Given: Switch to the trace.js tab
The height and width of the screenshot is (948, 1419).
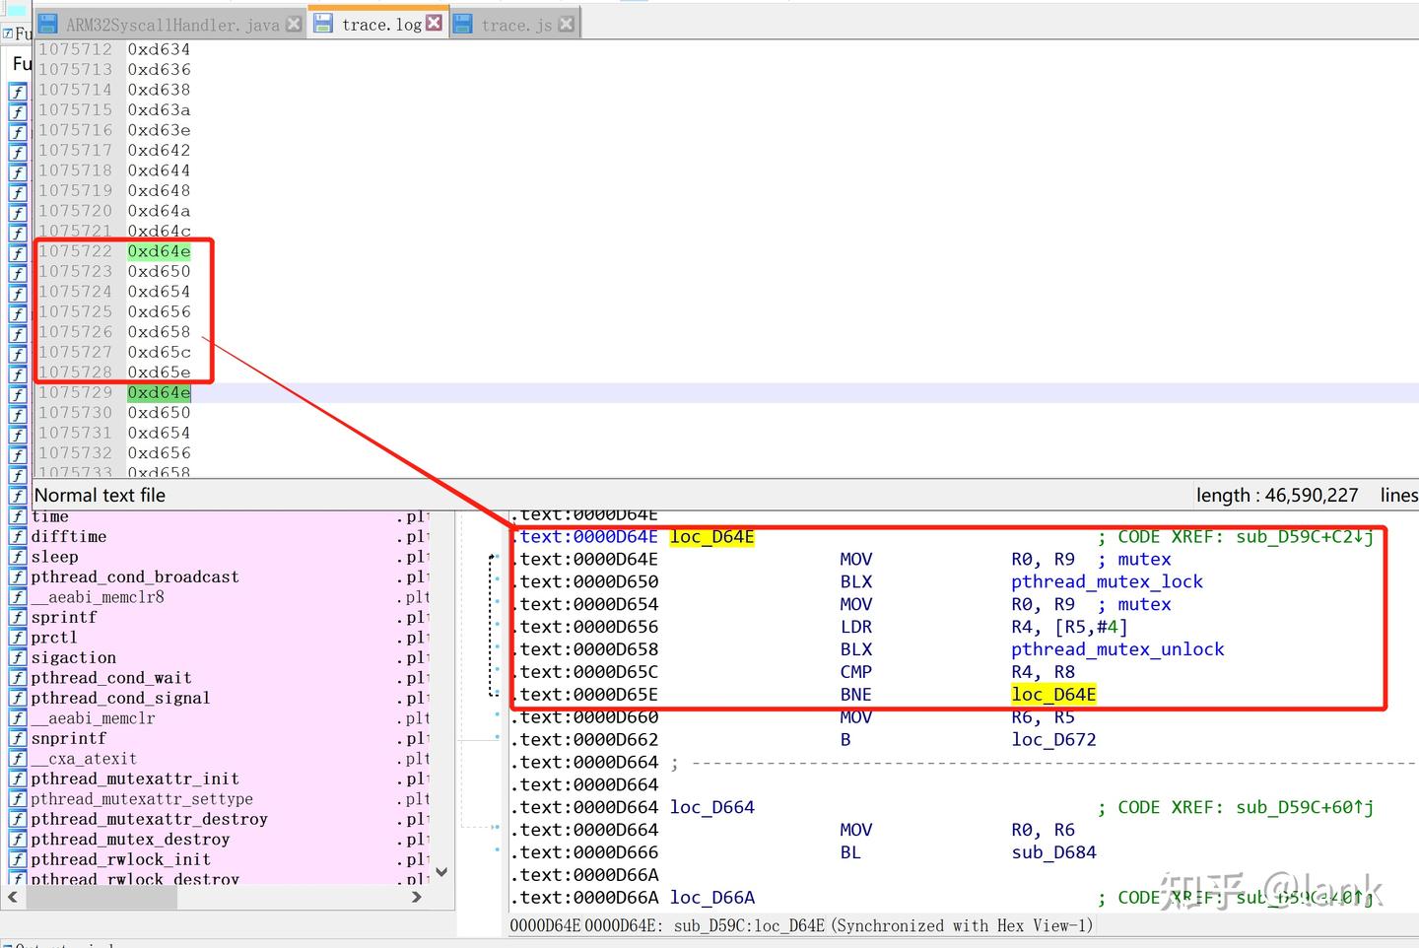Looking at the screenshot, I should pyautogui.click(x=515, y=25).
